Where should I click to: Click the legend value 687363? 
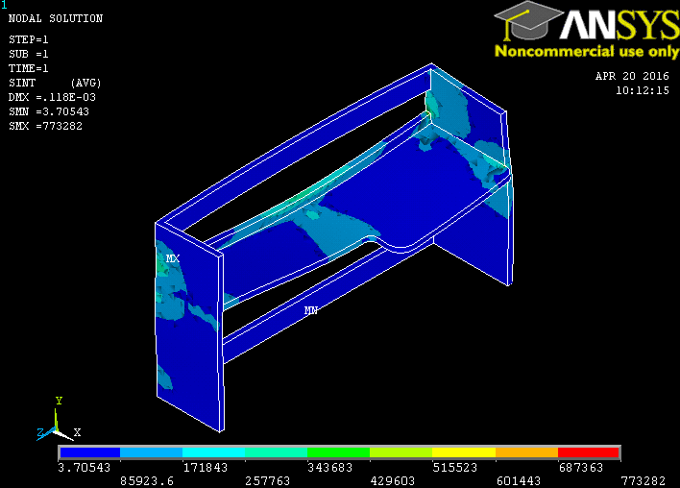click(x=581, y=468)
